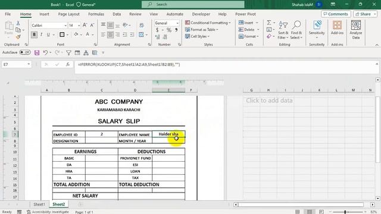Image resolution: width=381 pixels, height=214 pixels.
Task: Click the Comma Style icon
Action: (176, 30)
